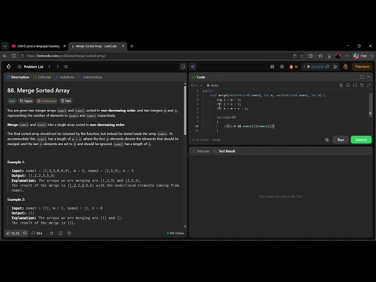Switch to the Submissions tab

[x=90, y=77]
